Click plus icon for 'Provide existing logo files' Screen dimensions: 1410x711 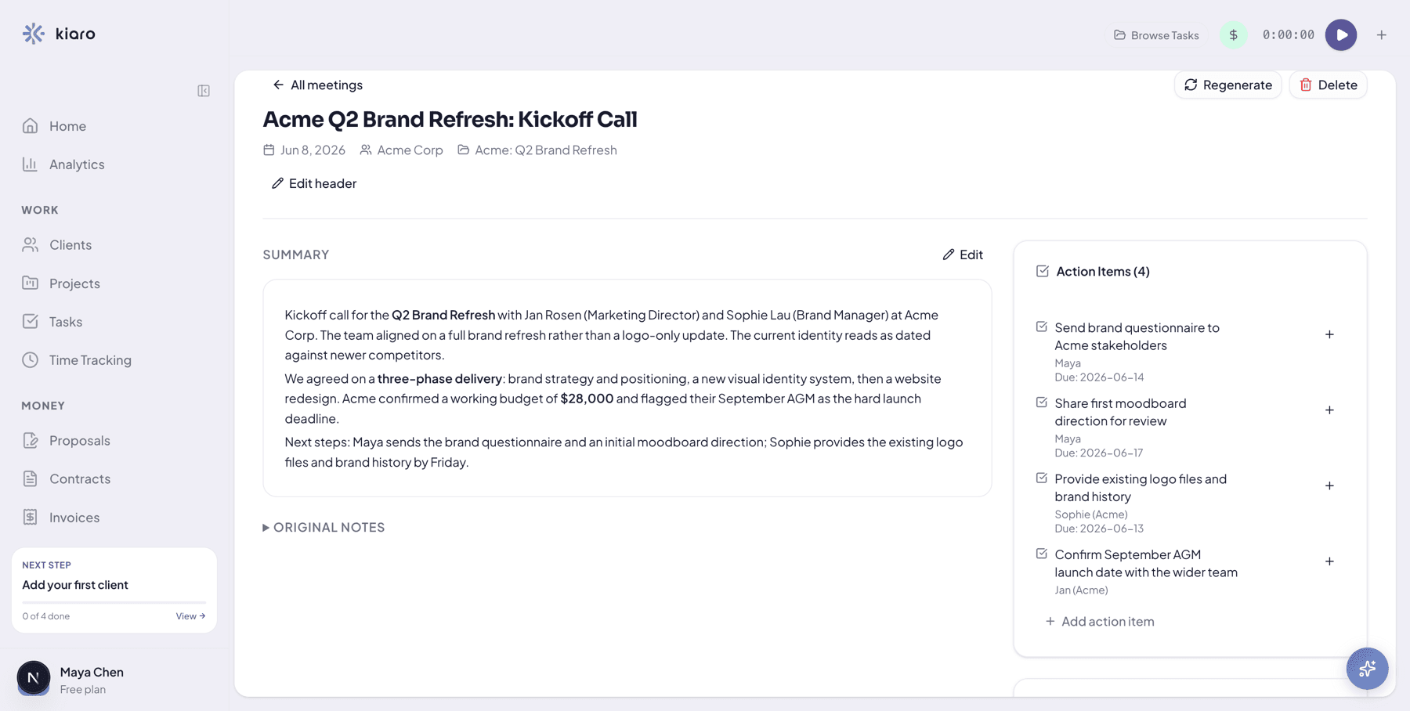tap(1329, 485)
